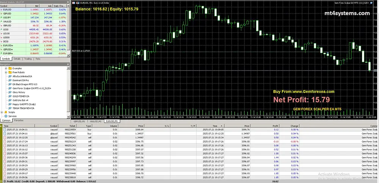Viewport: 379px width, 183px height.
Task: Click the buy deal icon for ticket 980229559
Action: (x=5, y=129)
